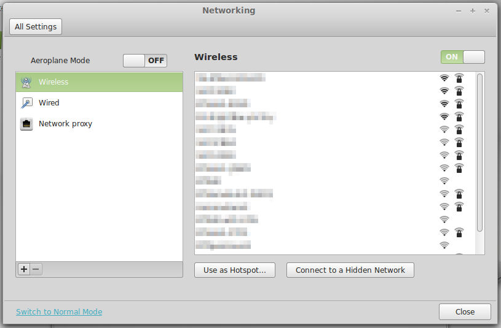The width and height of the screenshot is (501, 328).
Task: Turn off the Wireless switch
Action: 462,57
